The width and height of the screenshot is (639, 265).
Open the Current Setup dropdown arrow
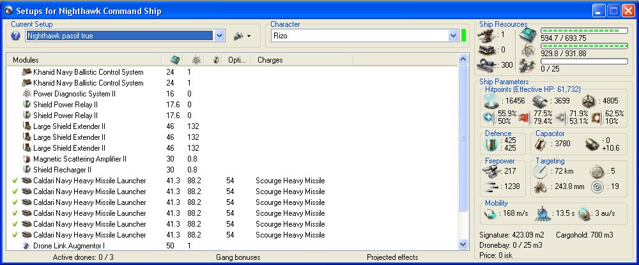coord(219,36)
